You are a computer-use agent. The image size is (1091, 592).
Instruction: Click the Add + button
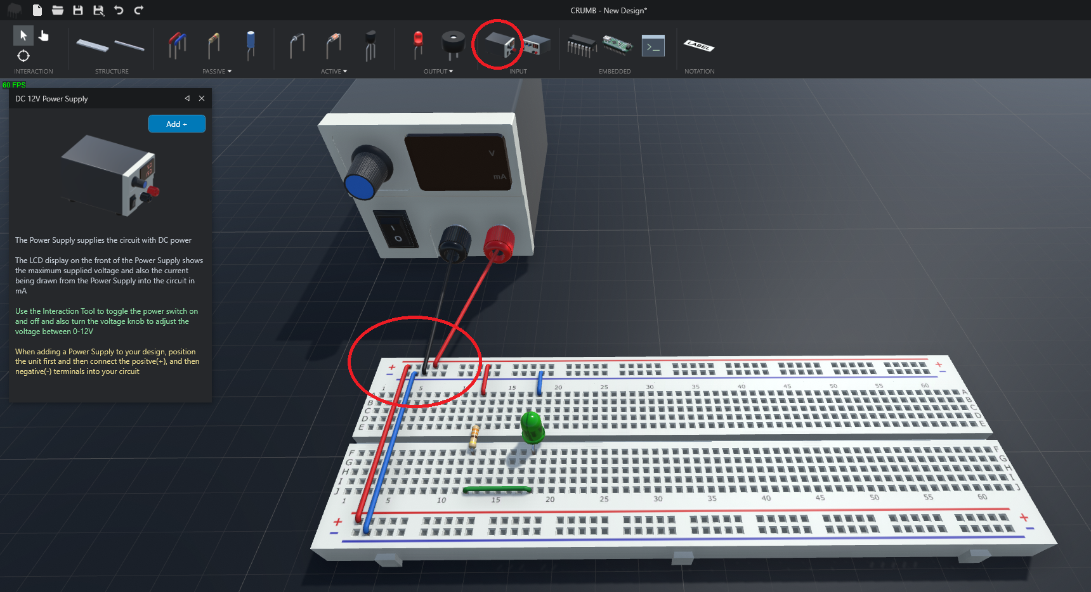coord(177,124)
